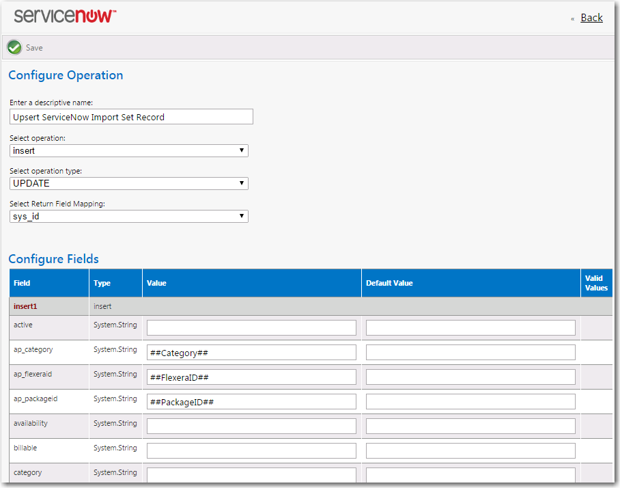Open the Return Field Mapping dropdown
Screen dimensions: 620x488
(129, 216)
